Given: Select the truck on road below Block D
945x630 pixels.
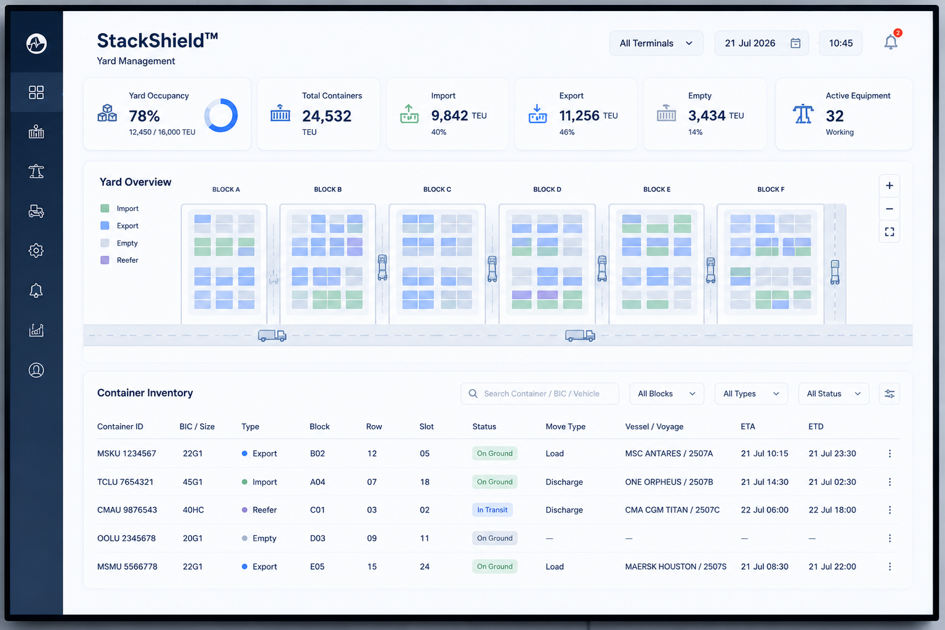Looking at the screenshot, I should (x=580, y=335).
